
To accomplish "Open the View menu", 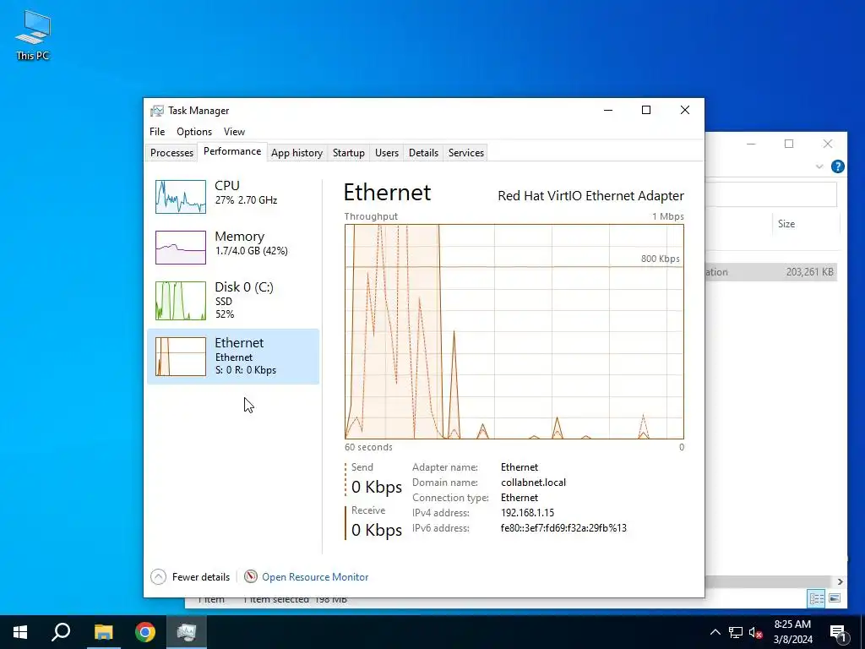I will pos(234,131).
